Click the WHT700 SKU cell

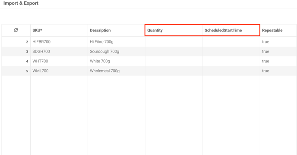point(59,61)
